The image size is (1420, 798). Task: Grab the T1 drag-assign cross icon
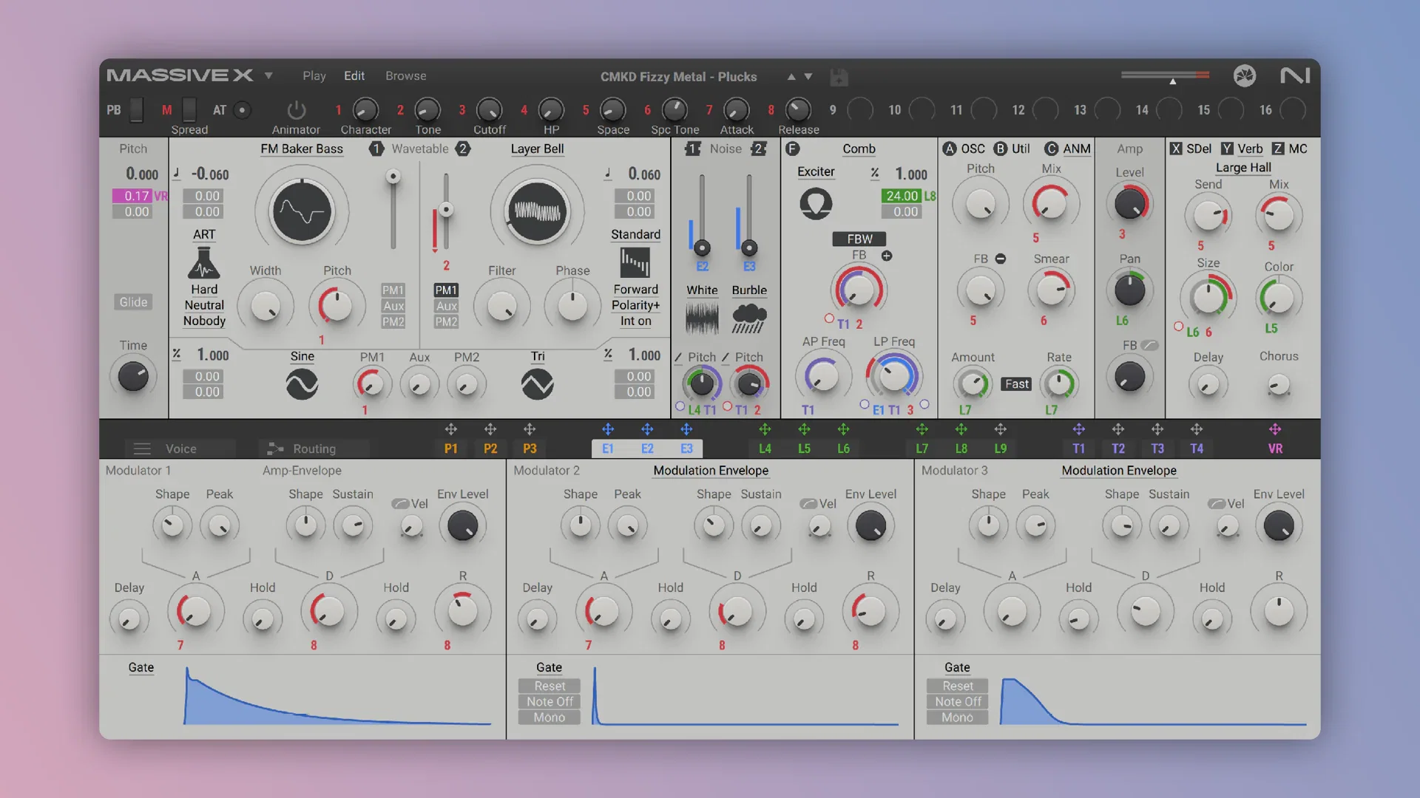tap(1079, 429)
